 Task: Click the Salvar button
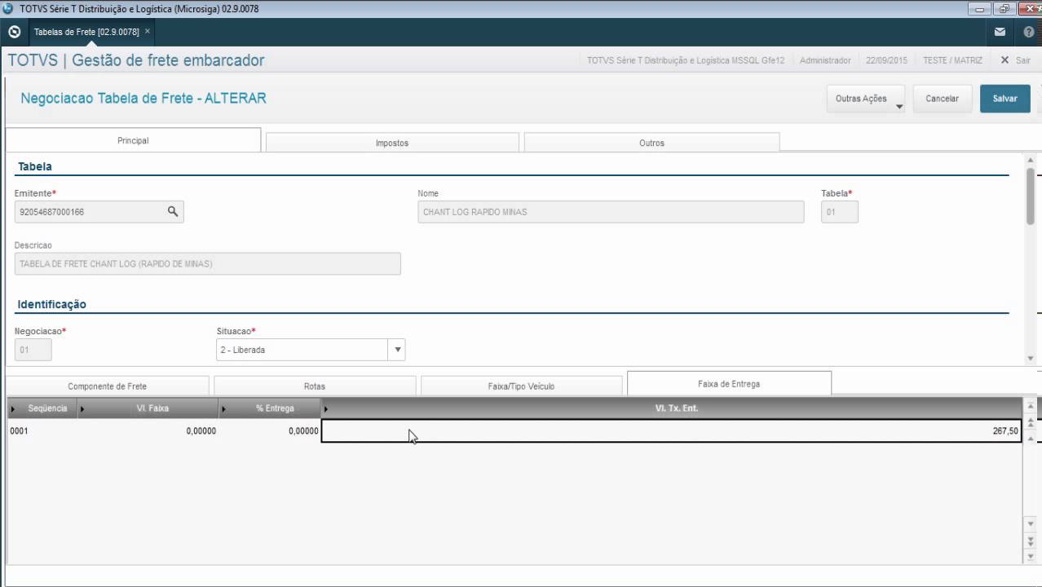click(x=1004, y=99)
